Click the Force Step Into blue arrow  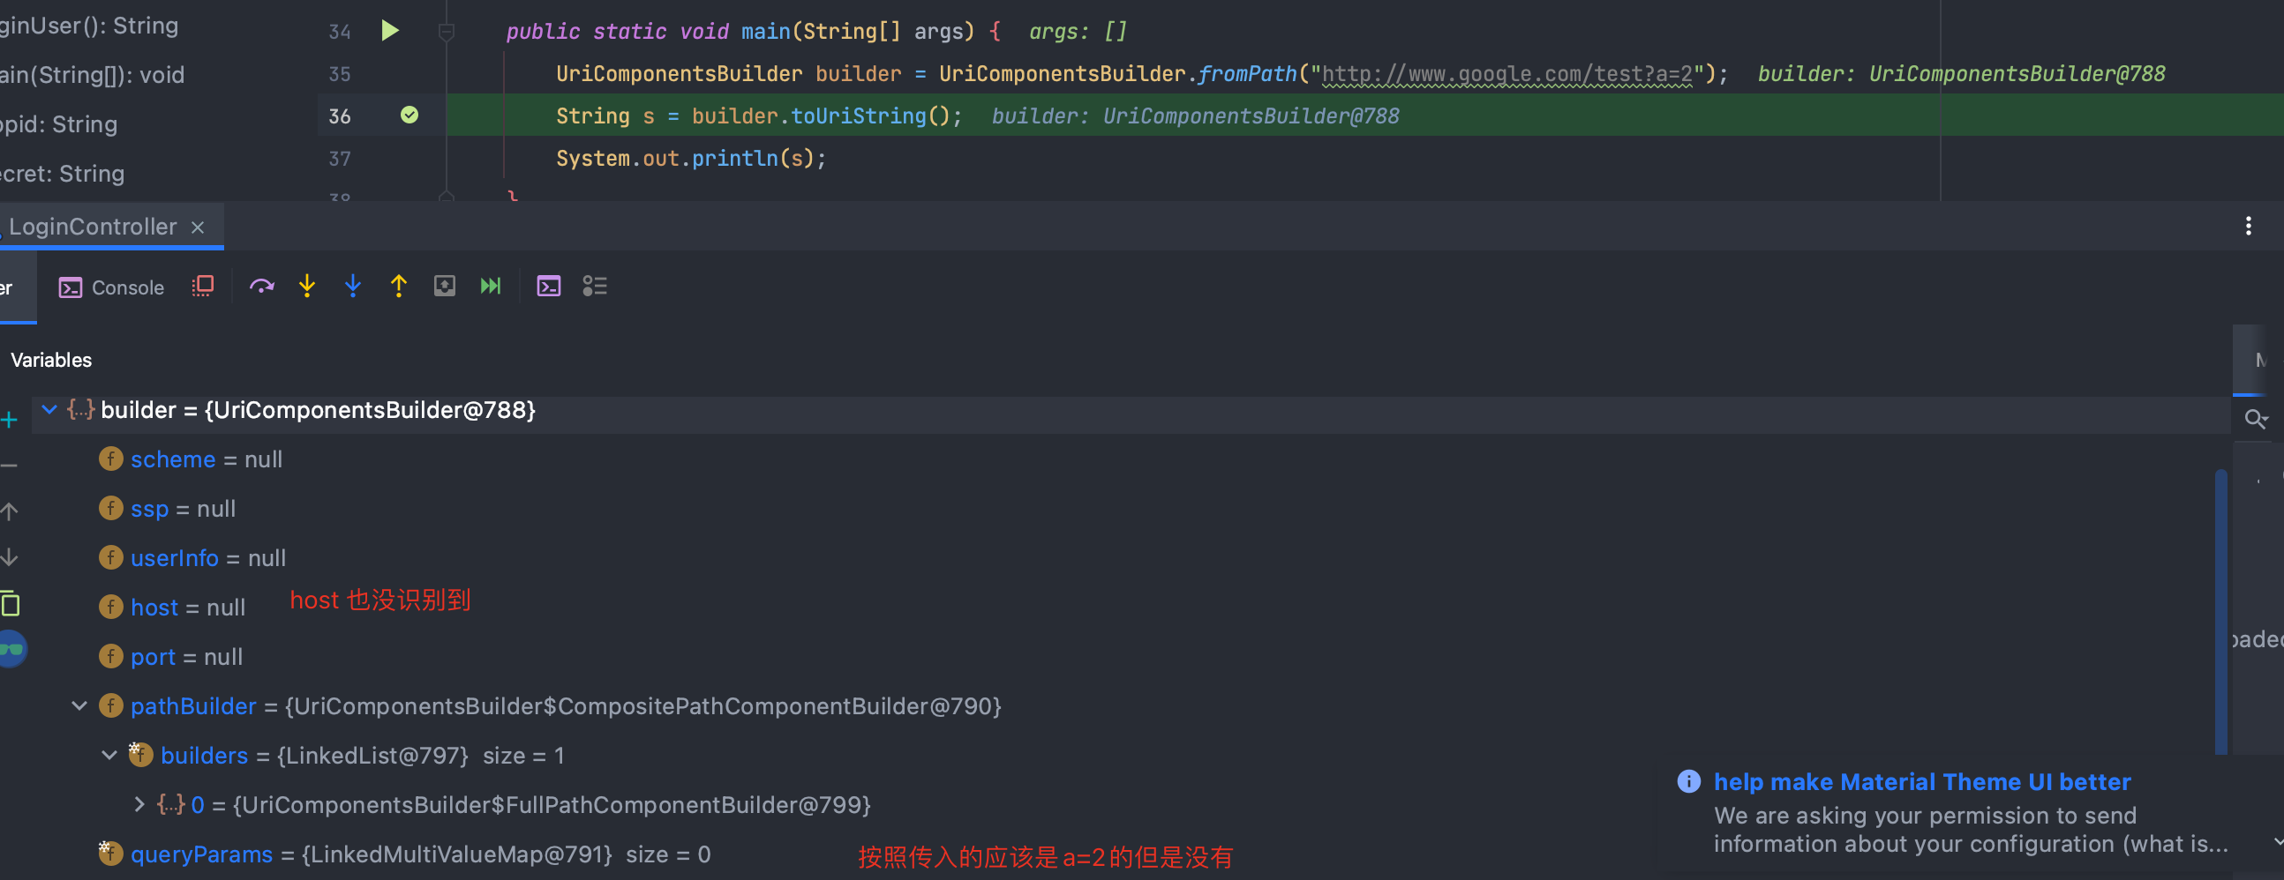click(x=353, y=286)
